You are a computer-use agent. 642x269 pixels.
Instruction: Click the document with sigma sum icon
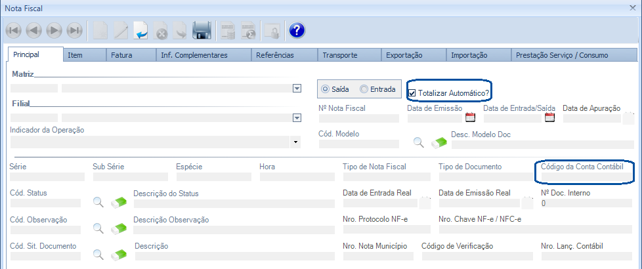[x=248, y=30]
